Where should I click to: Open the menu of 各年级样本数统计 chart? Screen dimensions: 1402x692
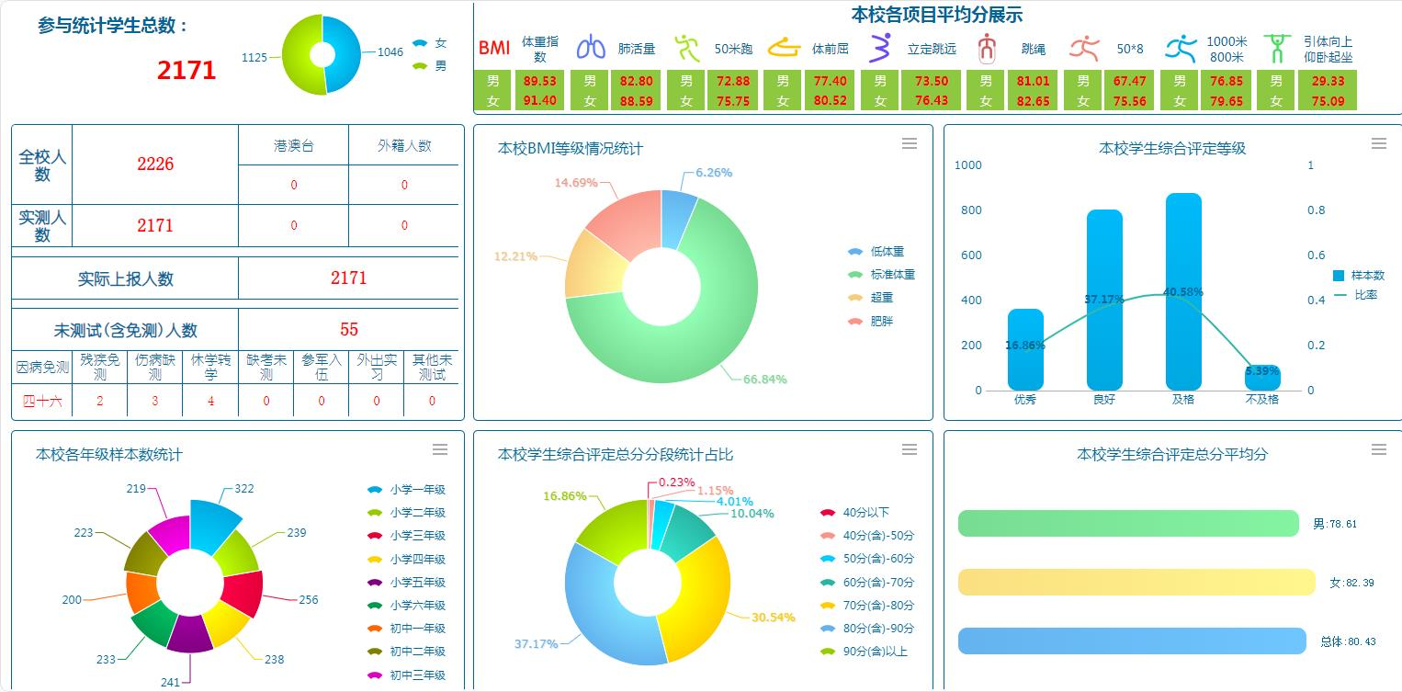pyautogui.click(x=440, y=449)
